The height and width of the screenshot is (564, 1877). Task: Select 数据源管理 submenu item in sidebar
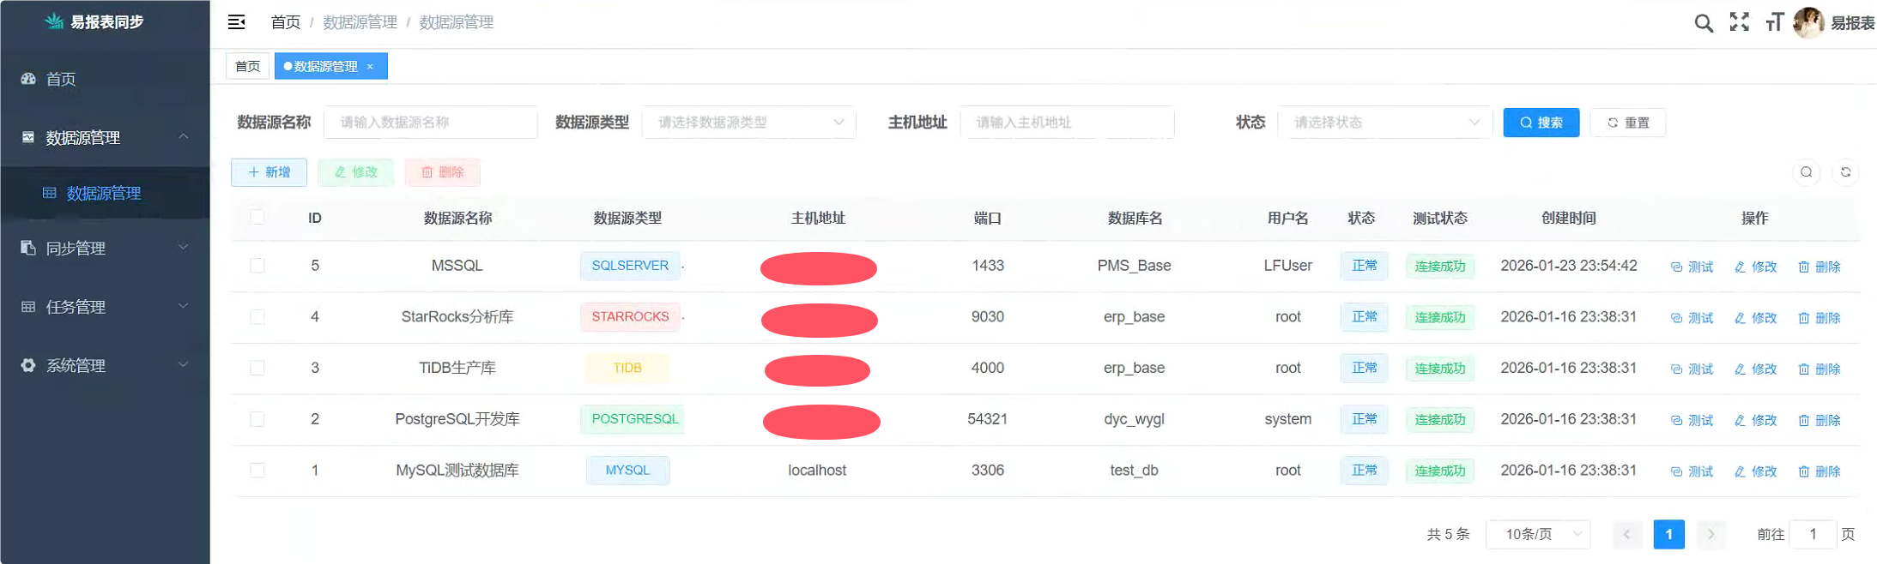pyautogui.click(x=105, y=194)
